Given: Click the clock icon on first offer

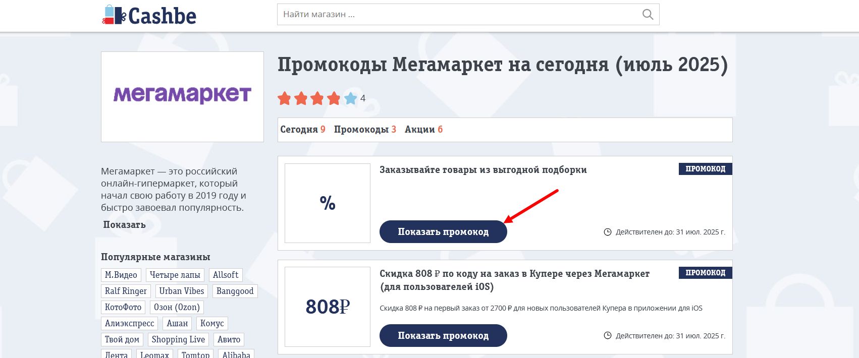Looking at the screenshot, I should pos(608,232).
